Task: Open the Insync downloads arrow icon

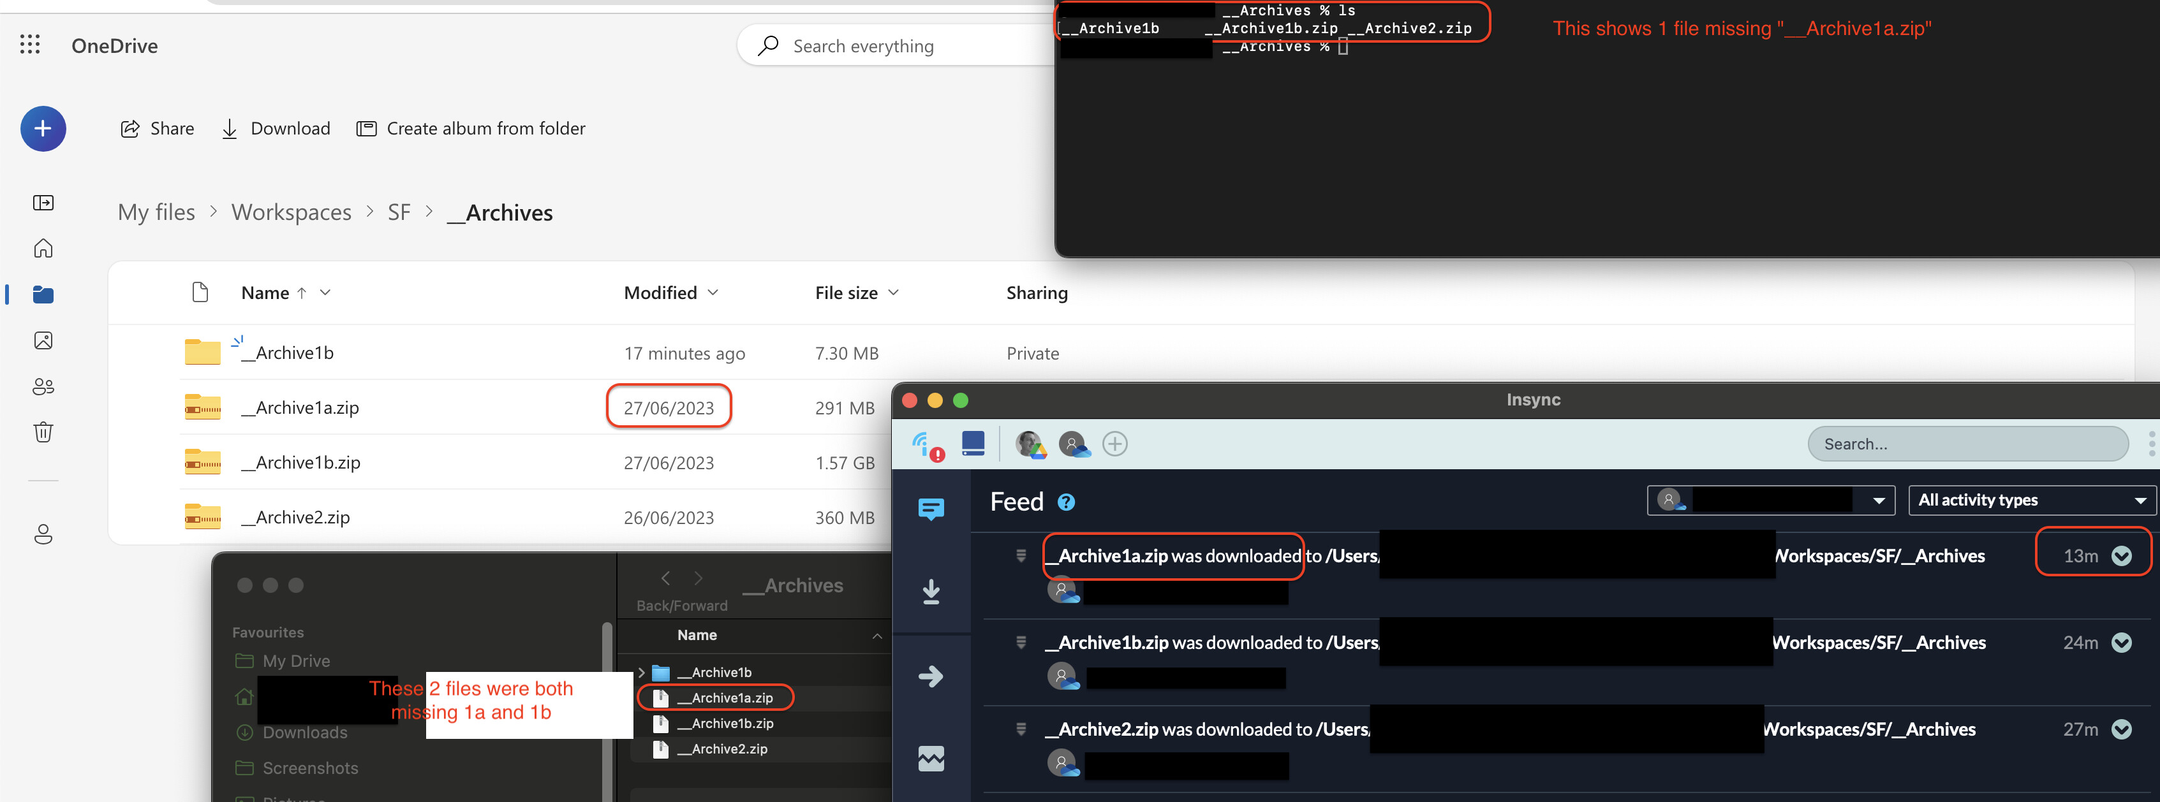Action: coord(931,592)
